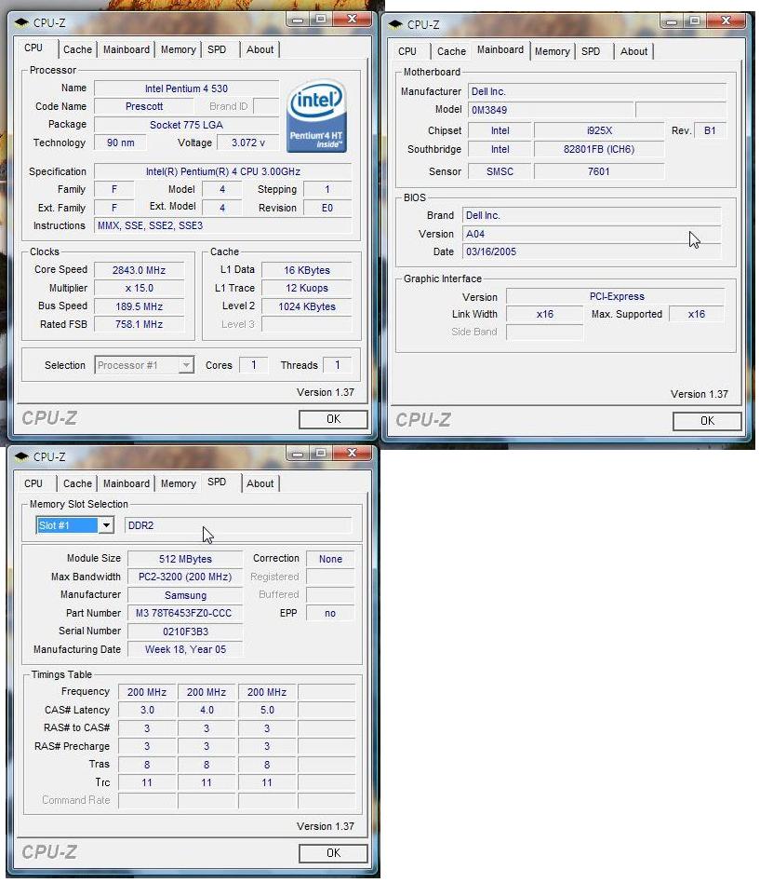Click the Sensor brand value 'SMSC'
The height and width of the screenshot is (883, 760).
click(x=500, y=171)
